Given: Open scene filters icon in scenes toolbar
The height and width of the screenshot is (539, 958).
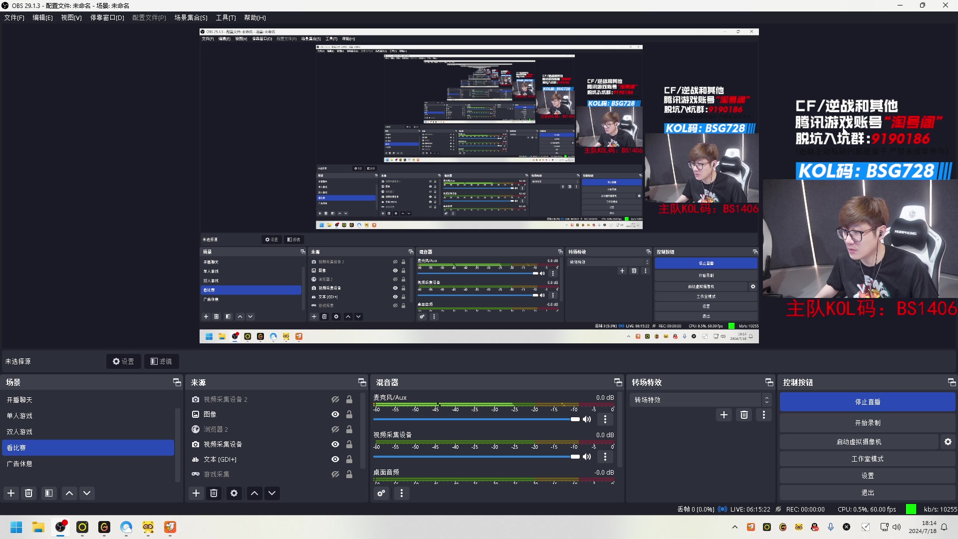Looking at the screenshot, I should pos(49,493).
